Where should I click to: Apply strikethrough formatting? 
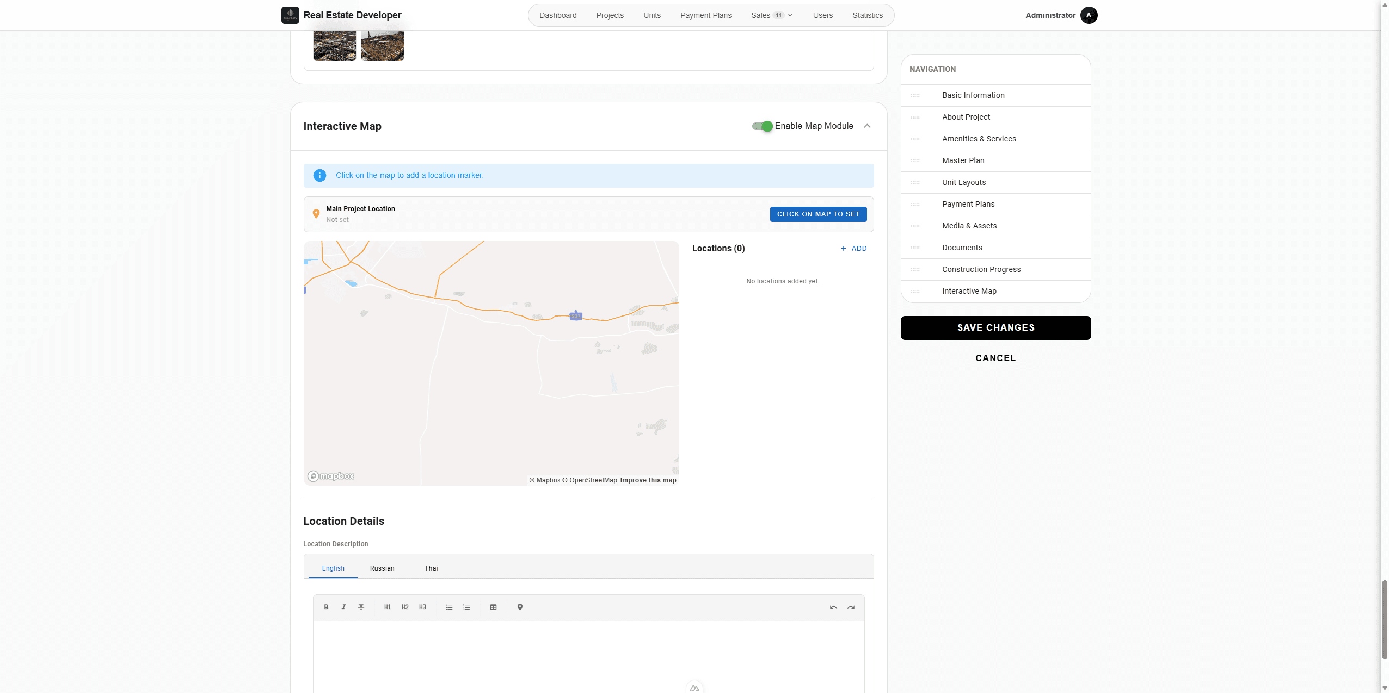click(361, 607)
